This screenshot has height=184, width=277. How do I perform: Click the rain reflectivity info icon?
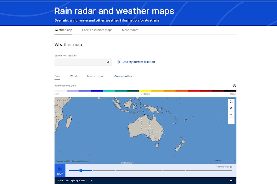(x=234, y=86)
